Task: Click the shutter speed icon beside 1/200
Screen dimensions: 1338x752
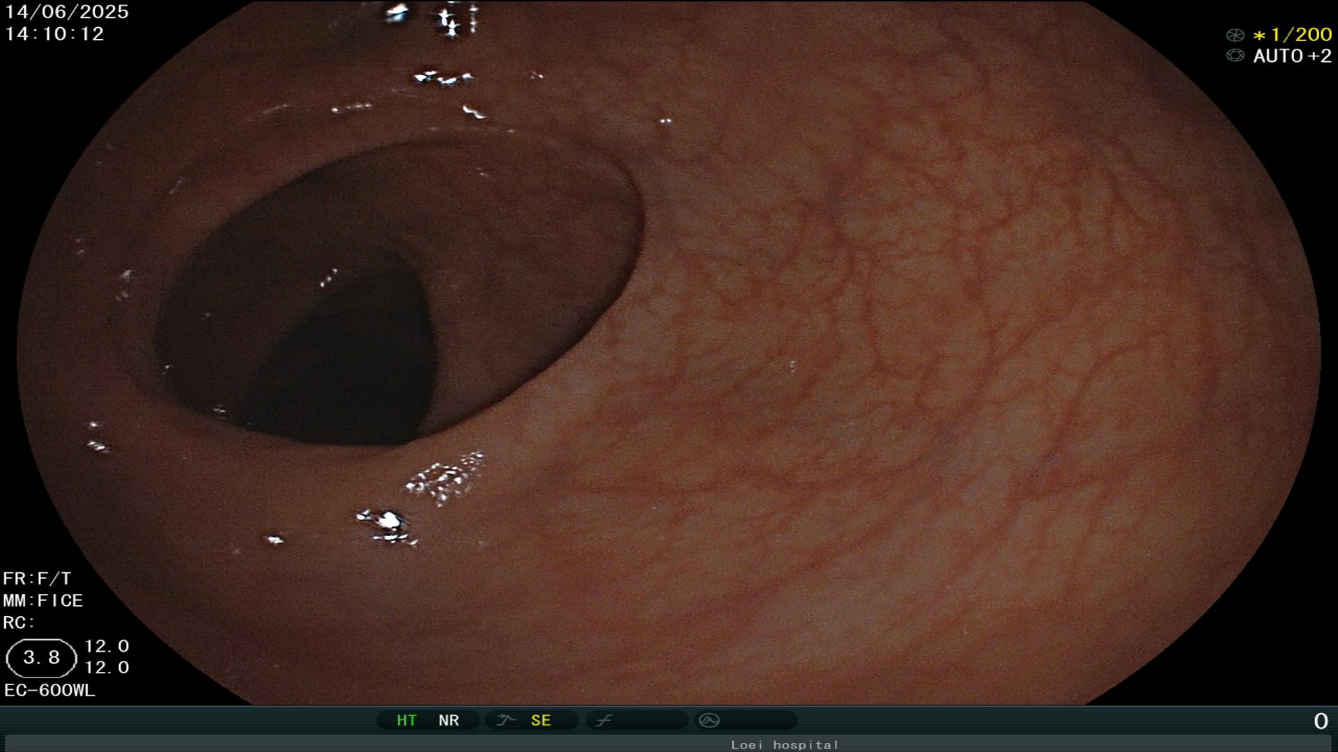Action: click(1235, 35)
